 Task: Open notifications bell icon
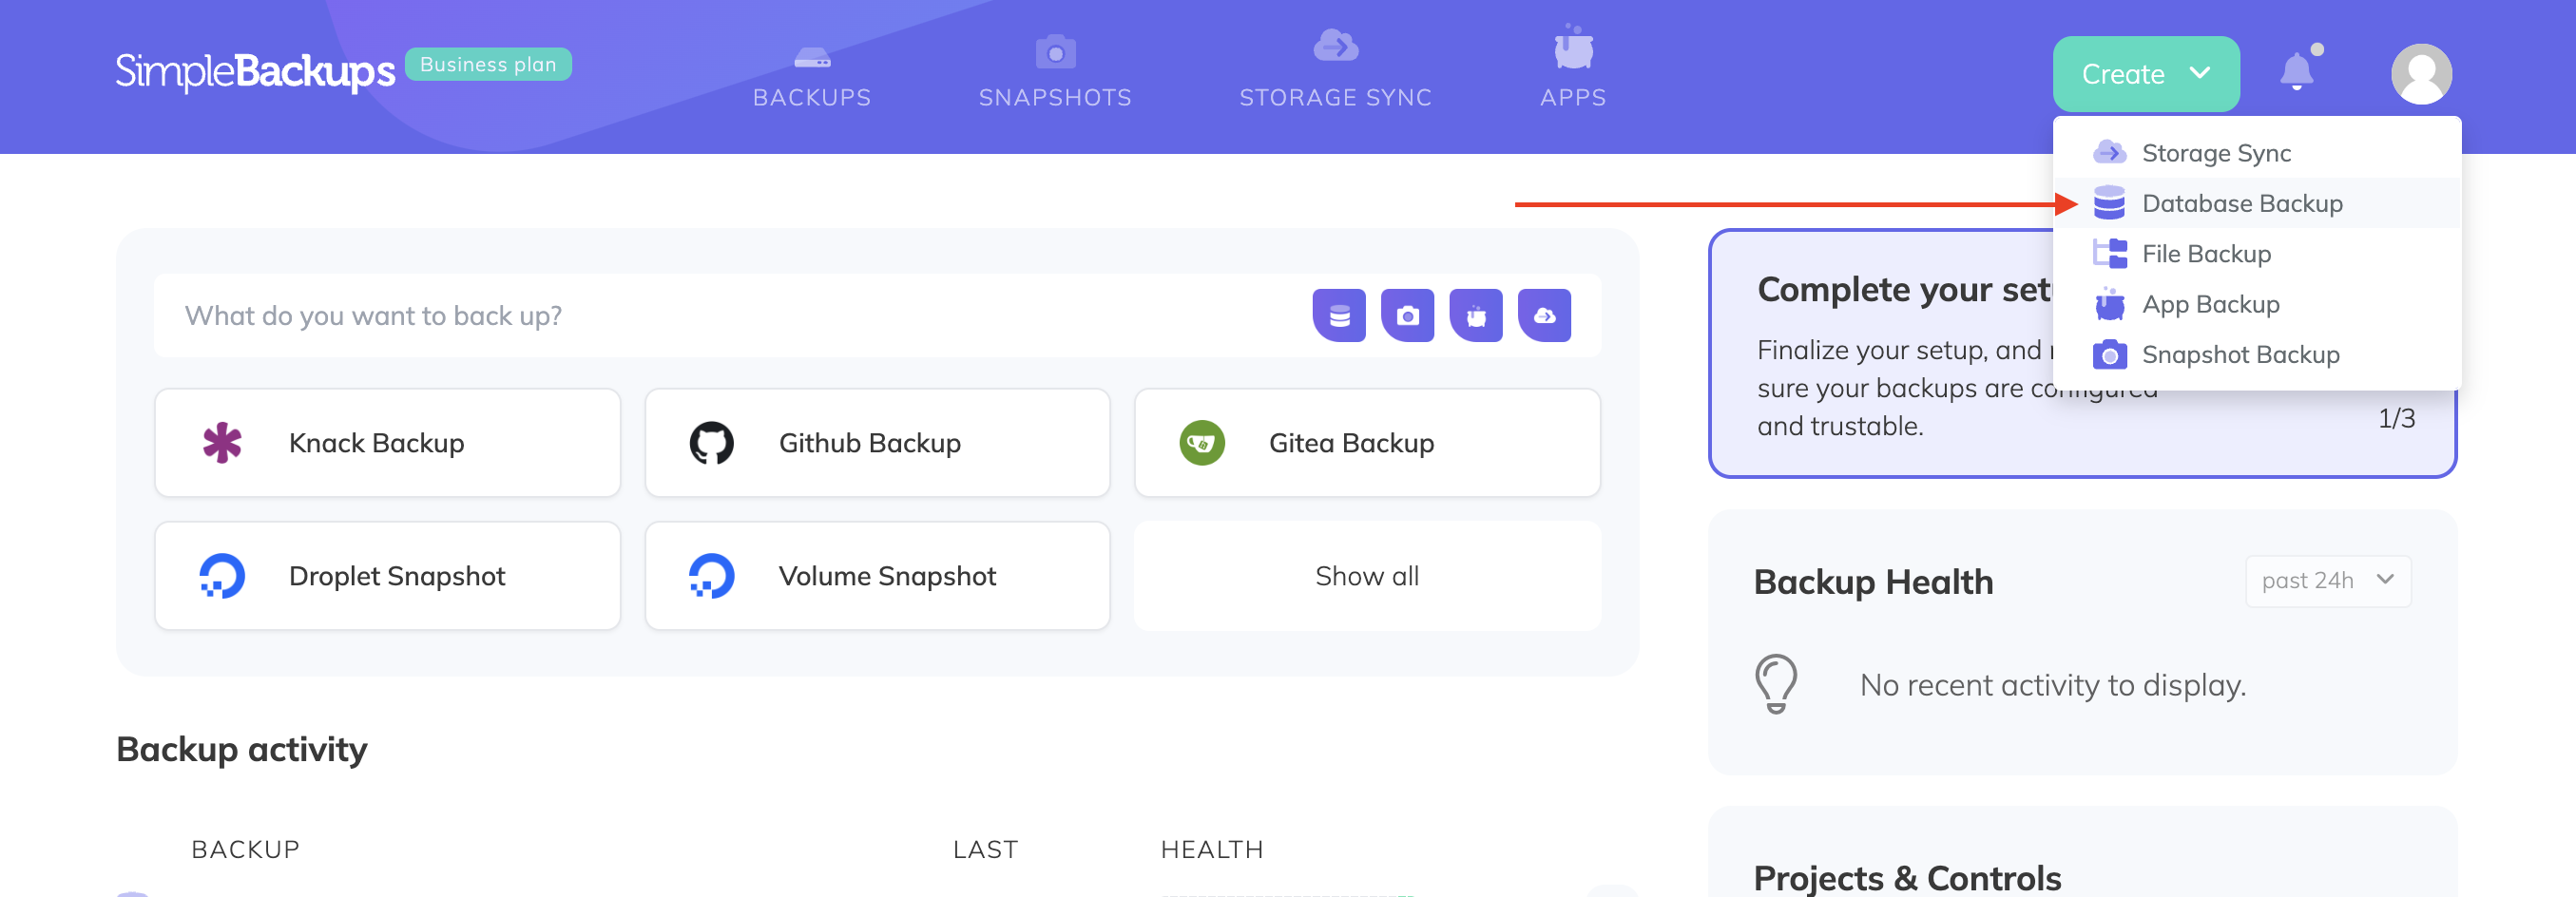[x=2296, y=73]
